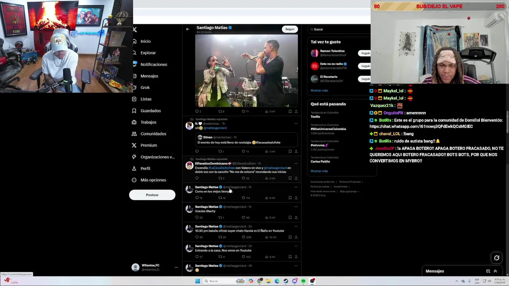This screenshot has height=286, width=509.
Task: Bookmark the 'Como en los viejos tiempos' post
Action: pyautogui.click(x=290, y=198)
